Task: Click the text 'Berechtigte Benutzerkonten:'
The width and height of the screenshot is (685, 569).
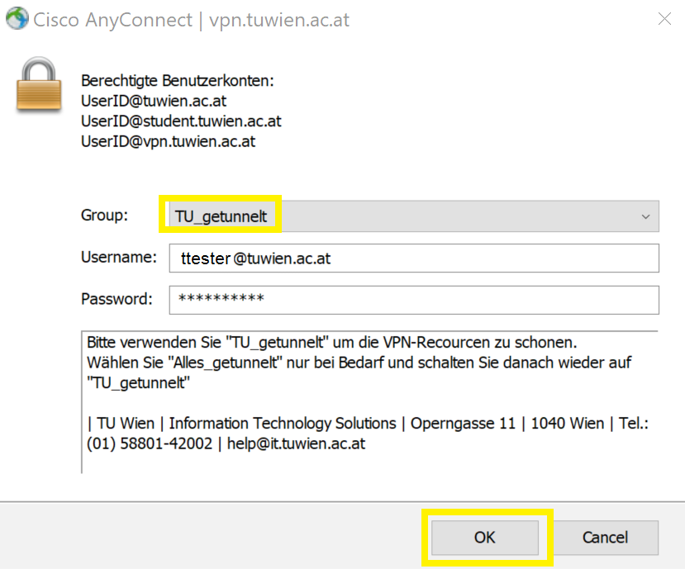Action: (x=178, y=81)
